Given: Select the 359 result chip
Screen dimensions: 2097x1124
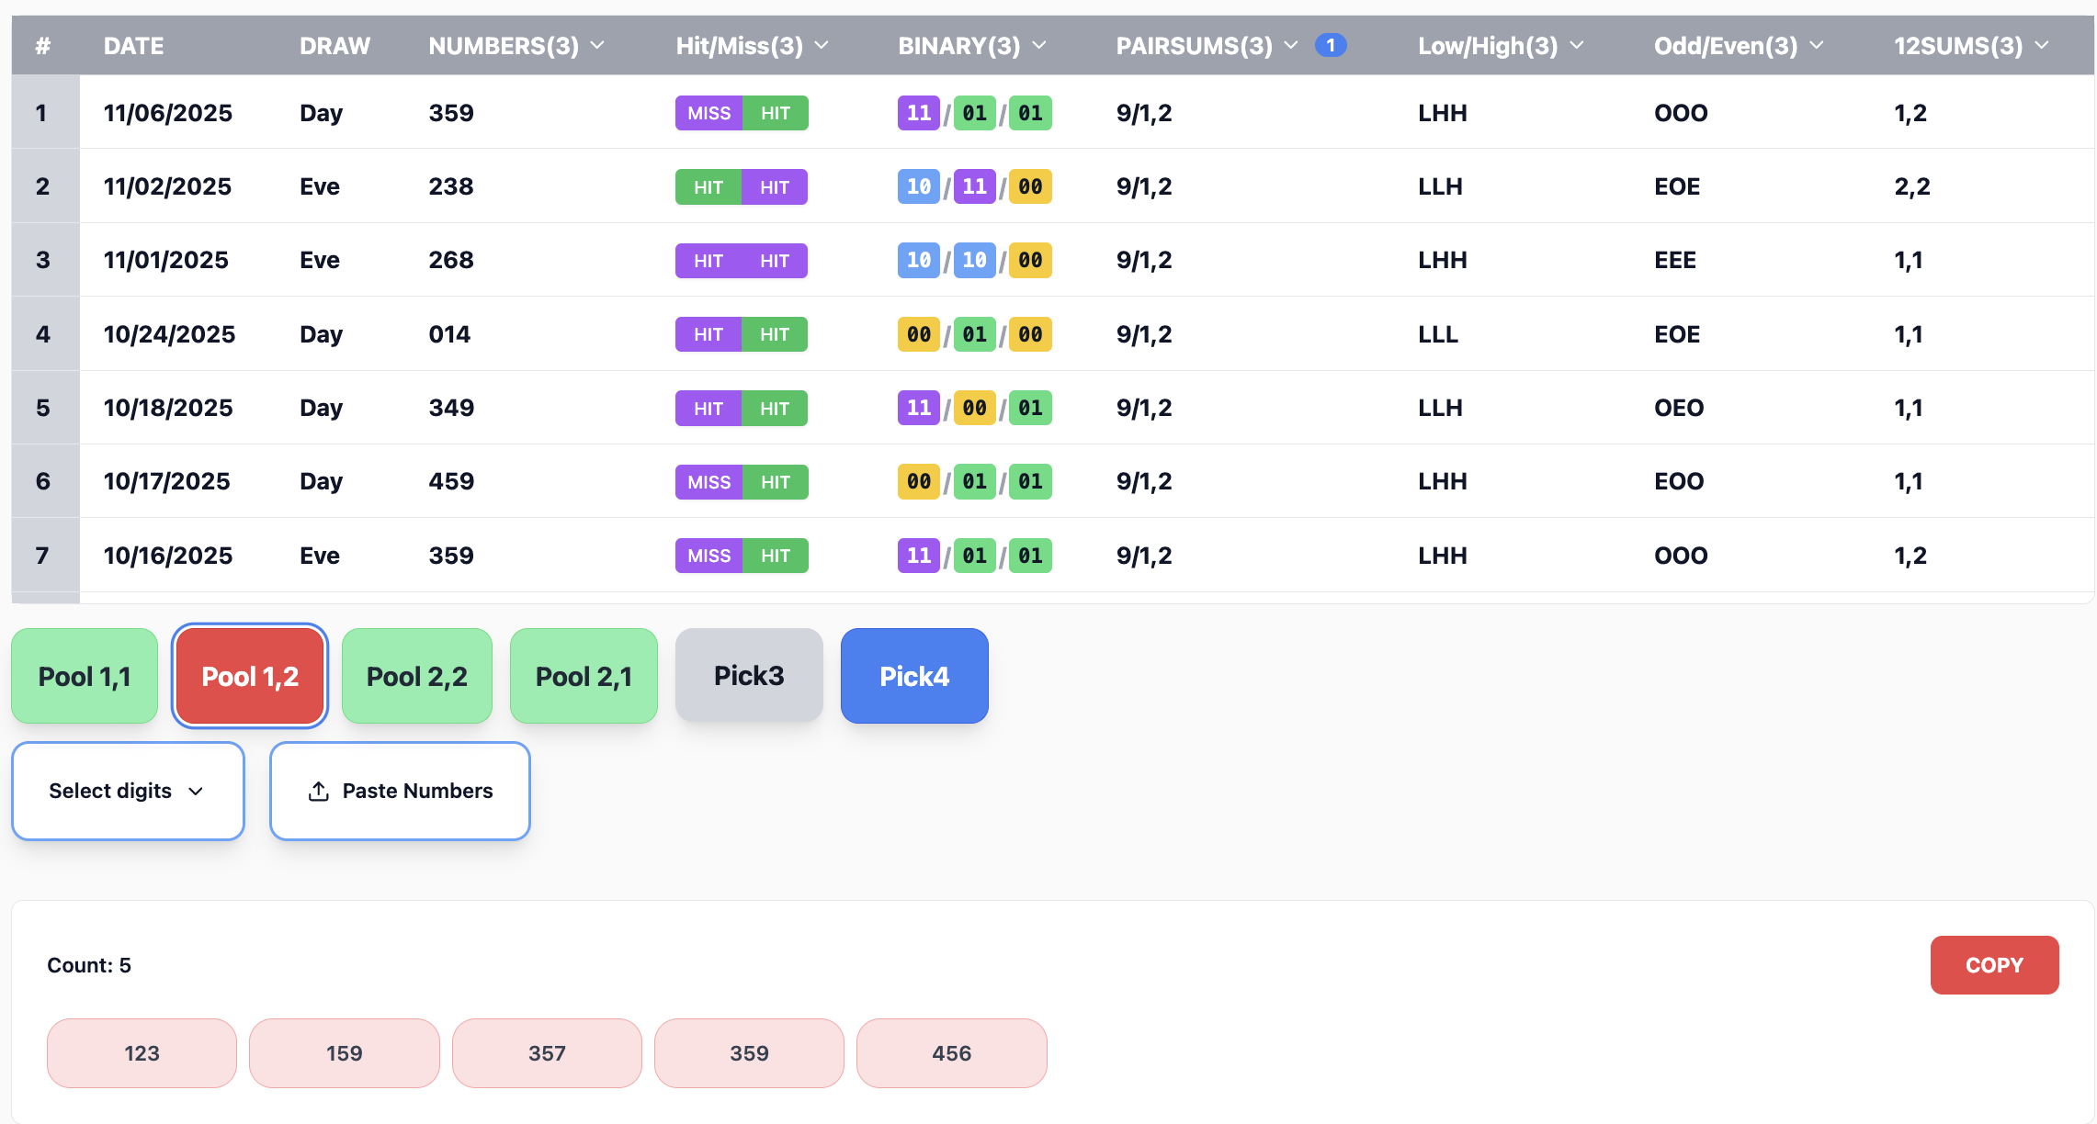Looking at the screenshot, I should 749,1053.
